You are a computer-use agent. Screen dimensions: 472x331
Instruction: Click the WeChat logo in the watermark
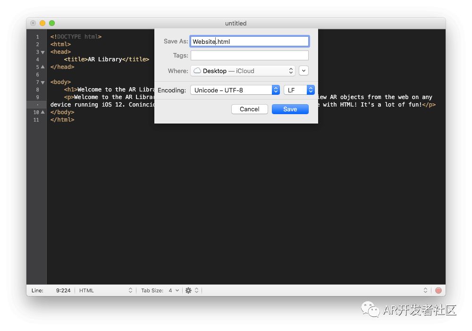pos(371,310)
